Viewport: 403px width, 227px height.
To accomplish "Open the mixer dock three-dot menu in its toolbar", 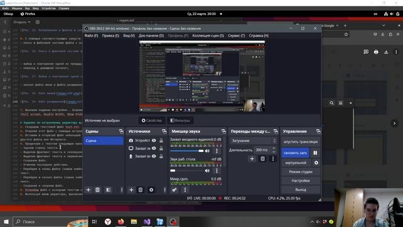I will click(x=185, y=190).
